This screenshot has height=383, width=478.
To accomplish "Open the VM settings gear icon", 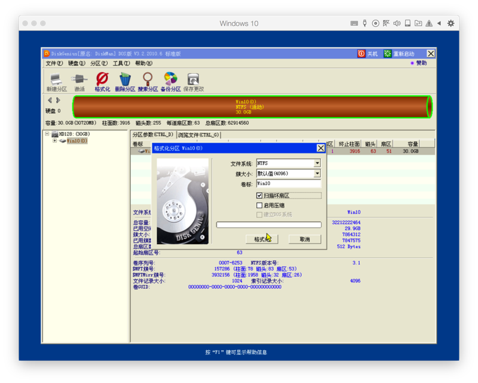I will click(x=451, y=23).
